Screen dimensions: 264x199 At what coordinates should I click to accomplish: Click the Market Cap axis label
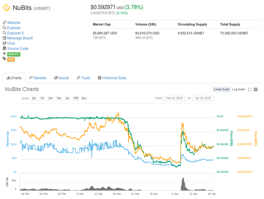[x=7, y=138]
